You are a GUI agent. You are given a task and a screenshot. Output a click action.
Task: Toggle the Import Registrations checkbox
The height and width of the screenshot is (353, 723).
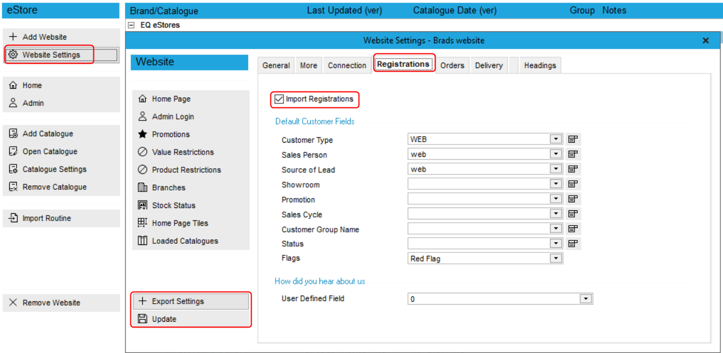(278, 99)
